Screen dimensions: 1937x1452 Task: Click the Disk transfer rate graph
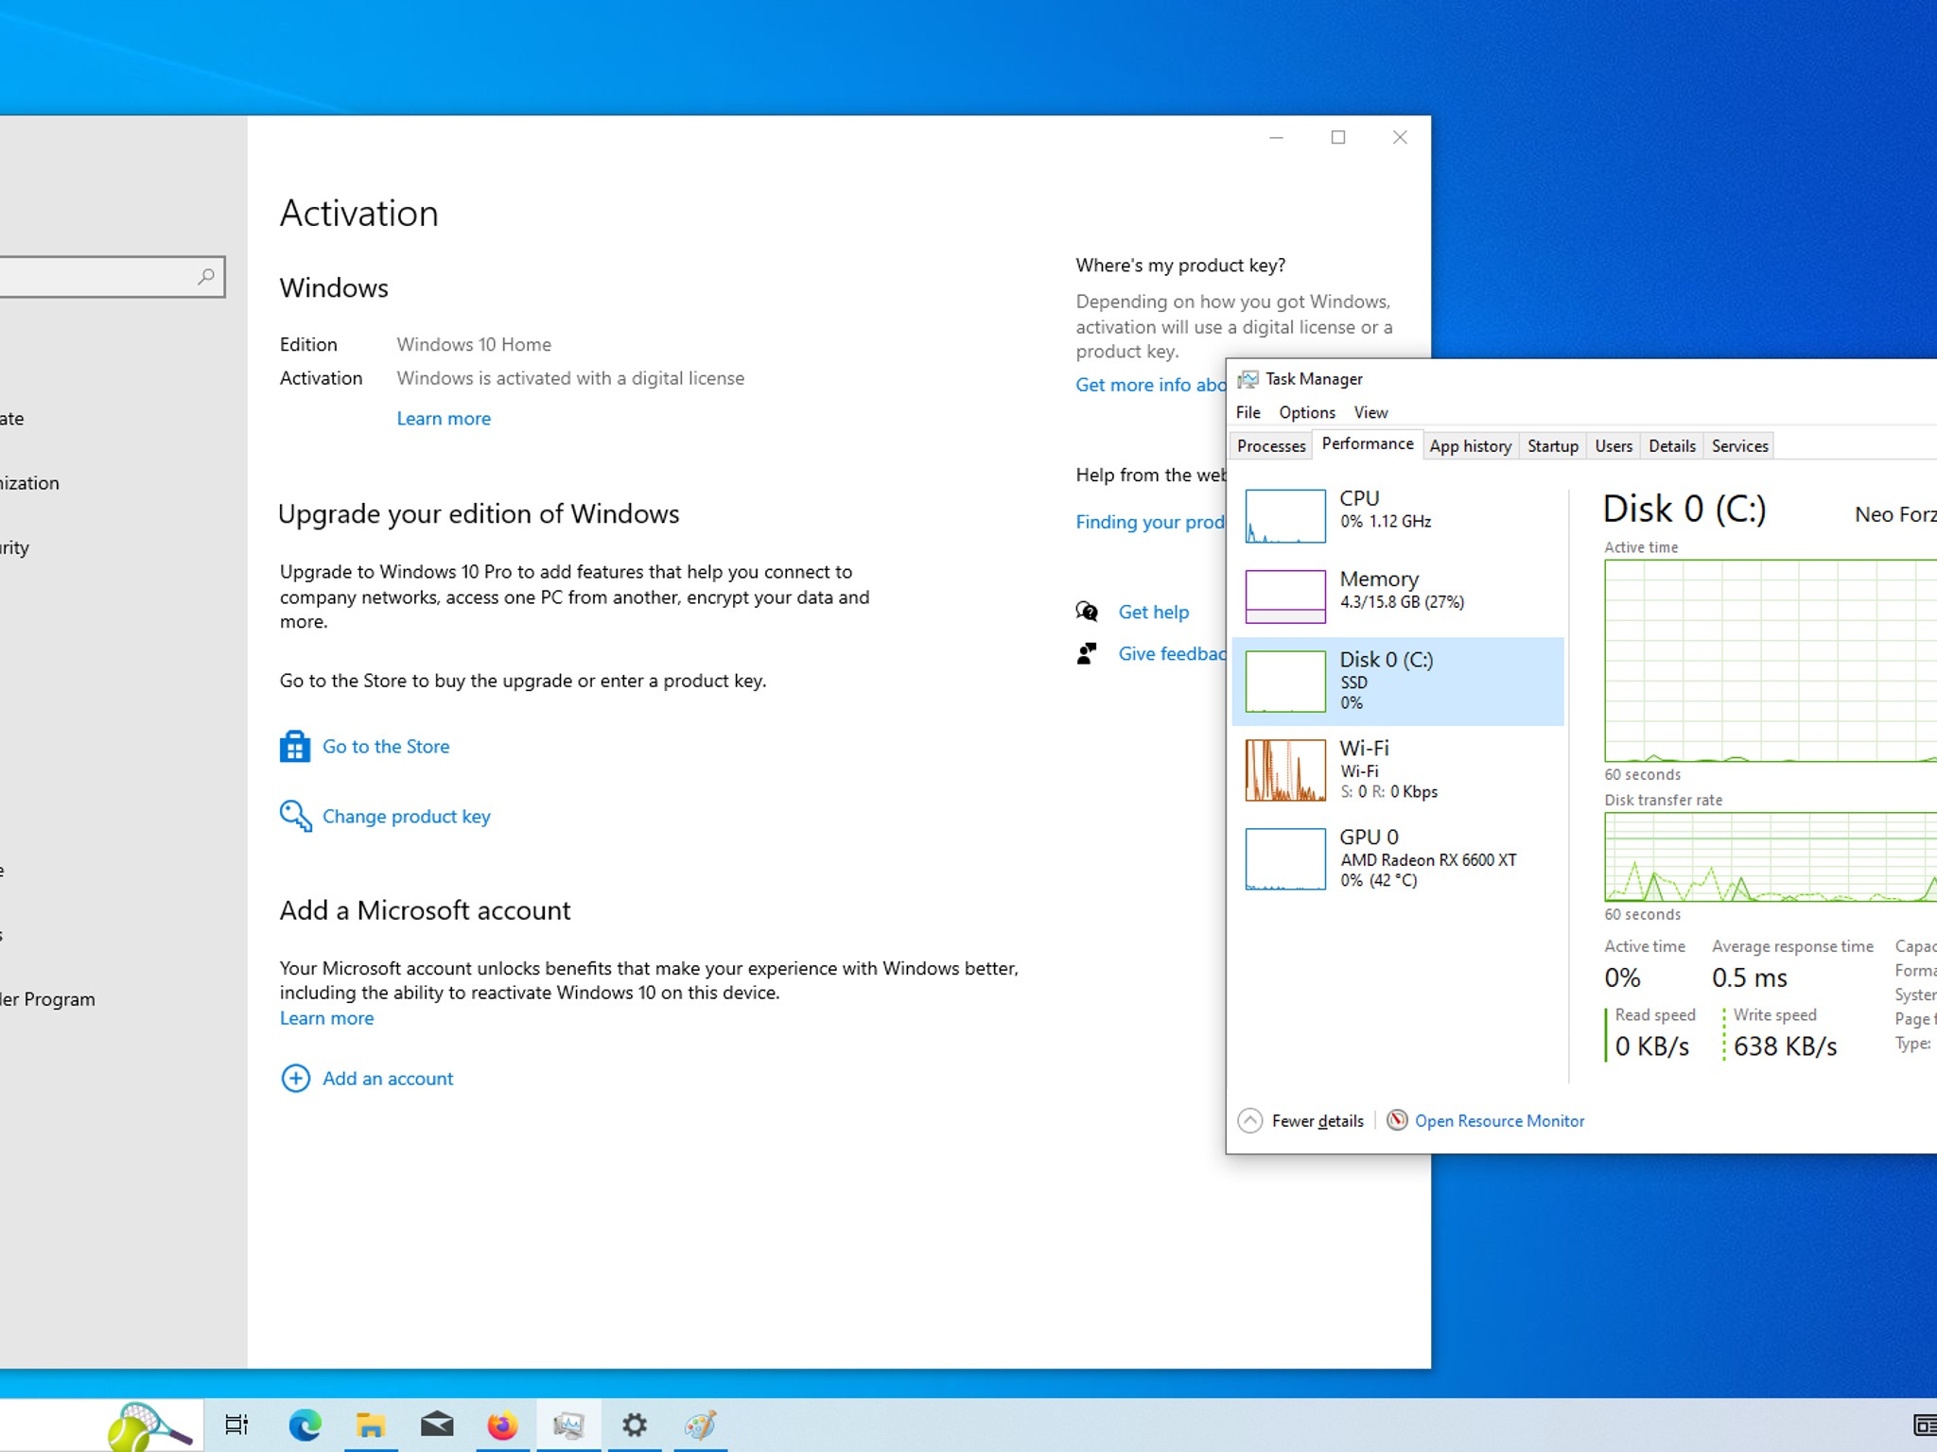(x=1771, y=856)
